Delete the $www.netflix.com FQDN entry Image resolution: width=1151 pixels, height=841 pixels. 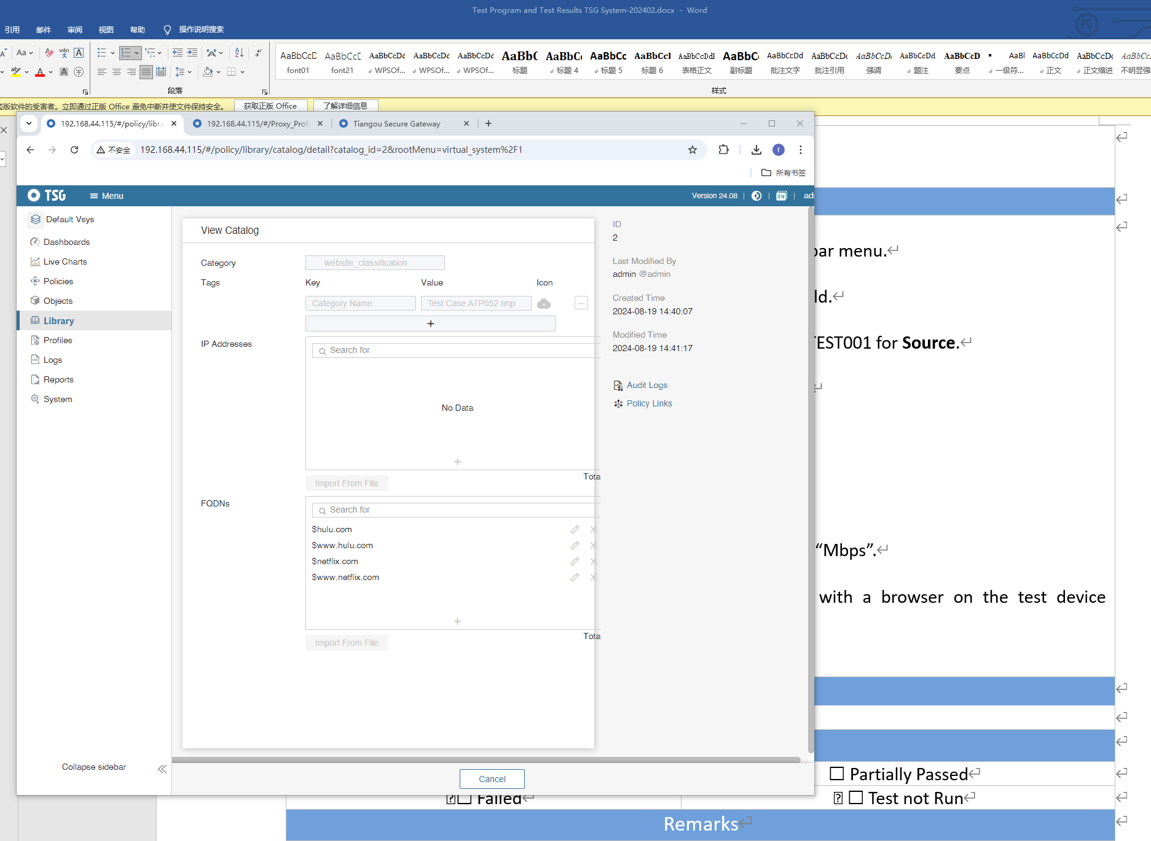tap(593, 577)
